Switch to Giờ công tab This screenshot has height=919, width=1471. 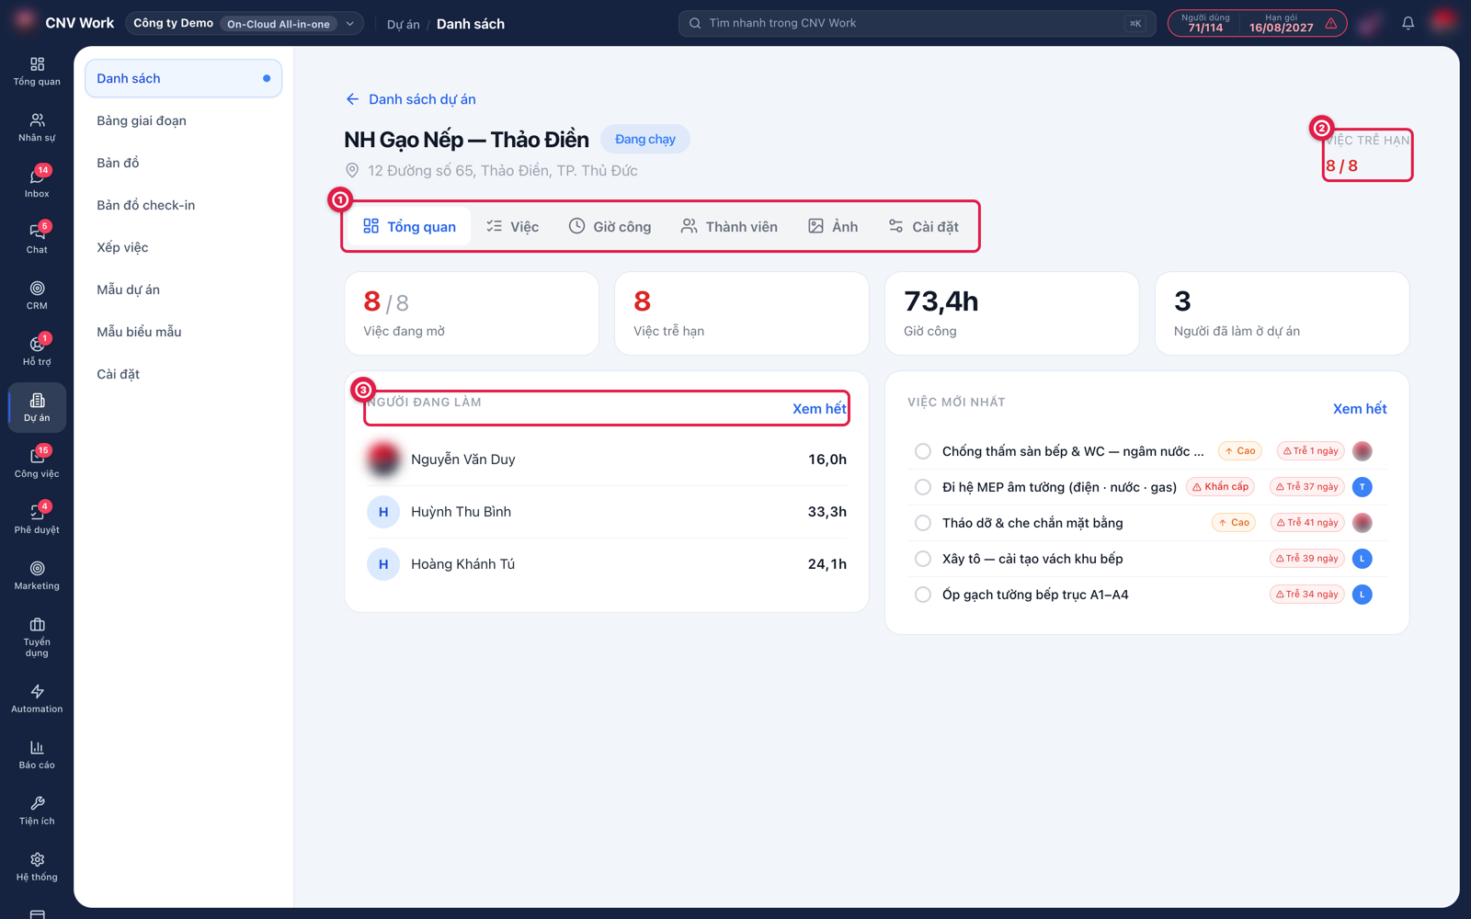point(610,226)
